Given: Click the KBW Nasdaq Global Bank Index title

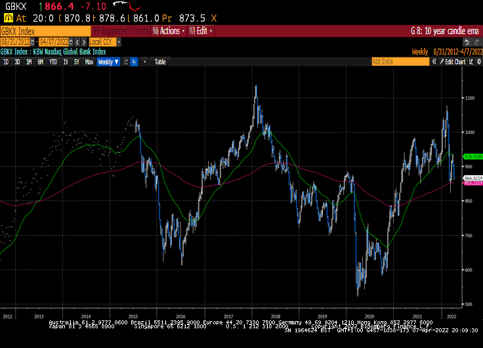Looking at the screenshot, I should [70, 51].
